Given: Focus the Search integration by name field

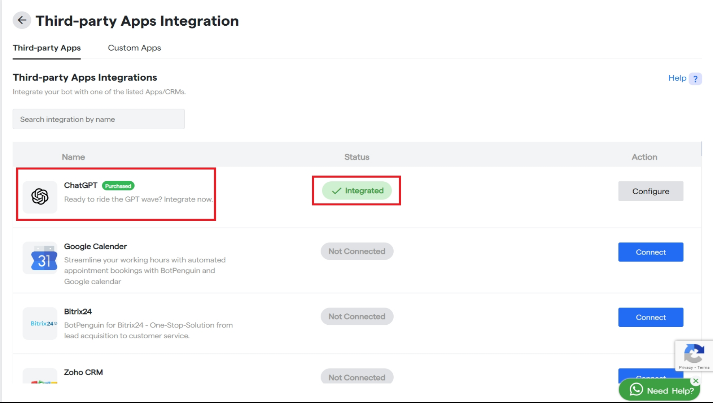Looking at the screenshot, I should [99, 119].
